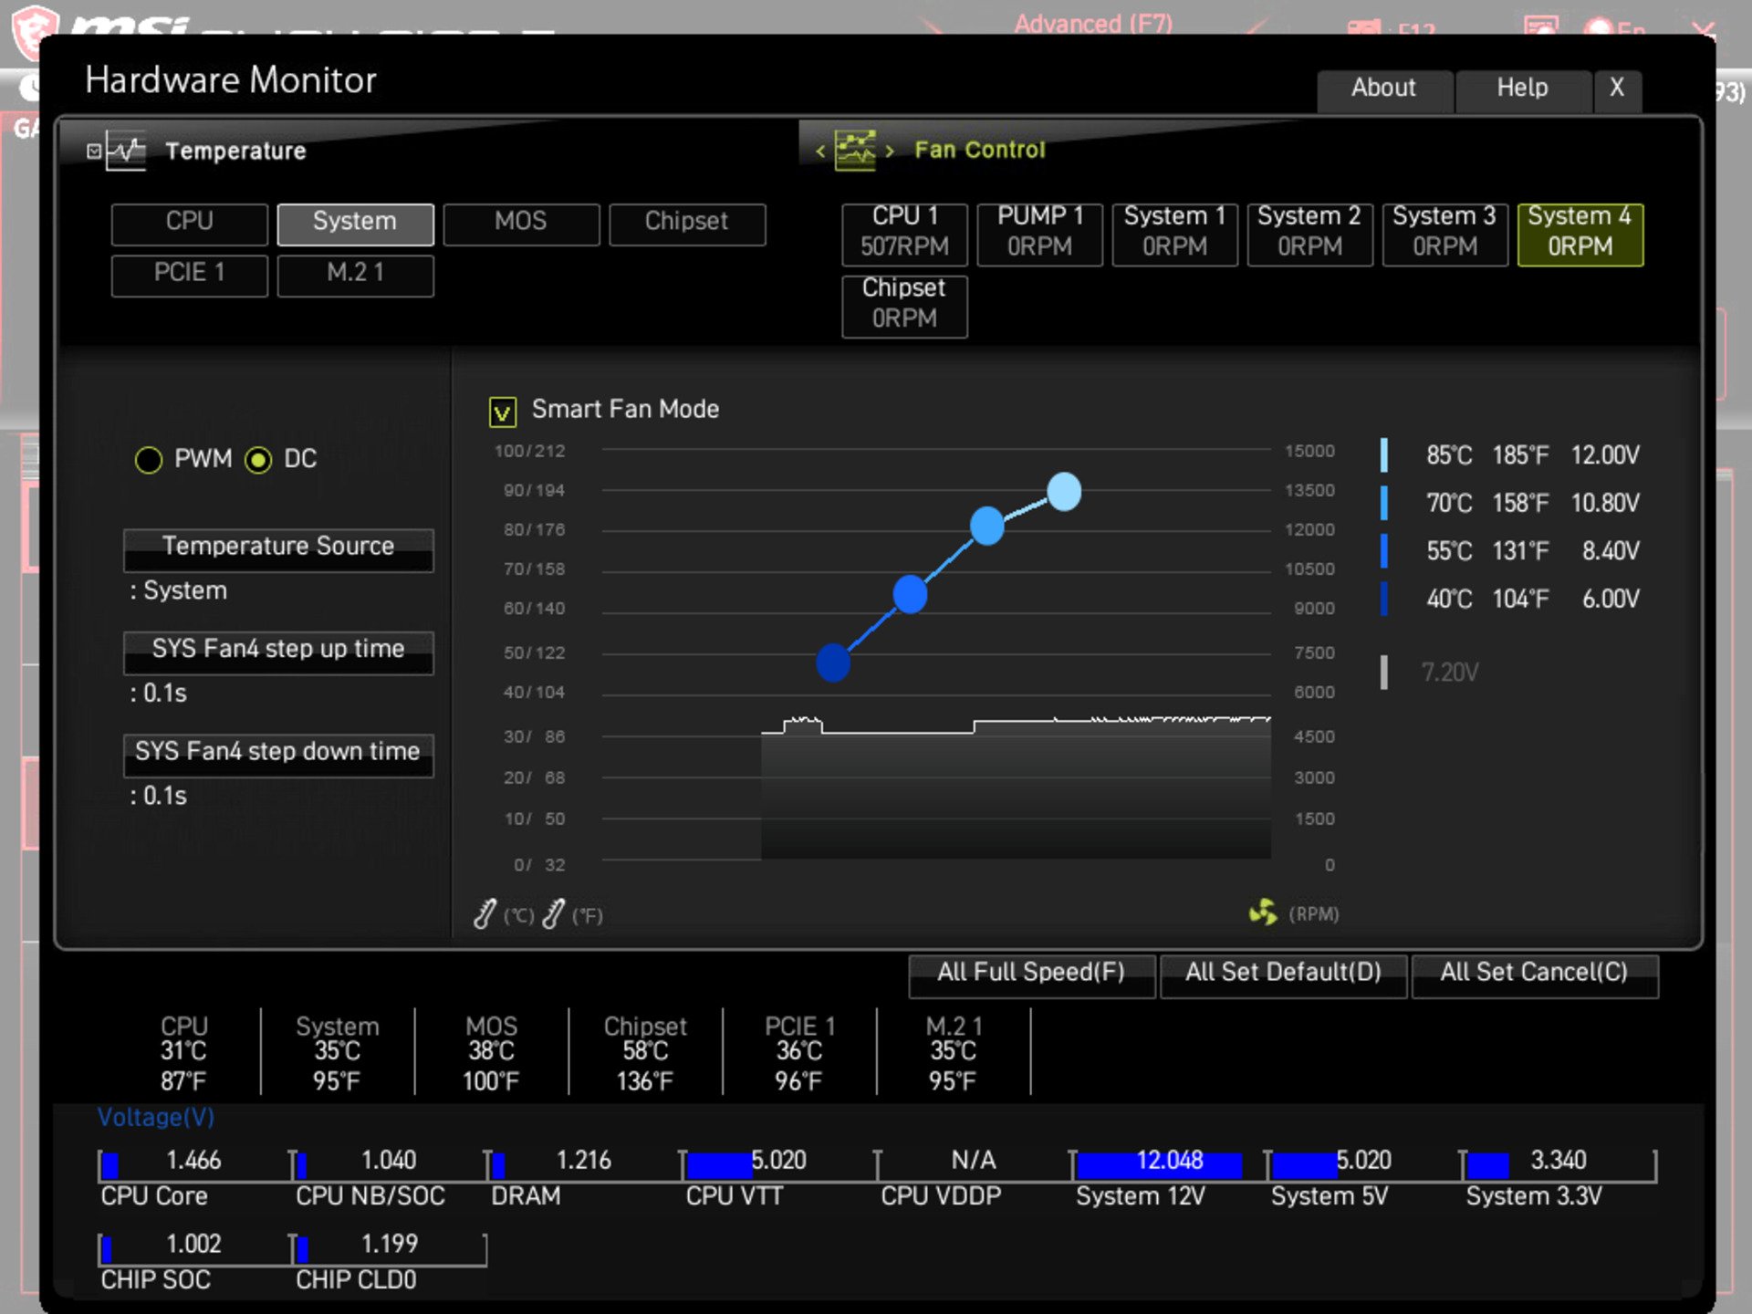Collapse the Temperature section box icon

94,151
